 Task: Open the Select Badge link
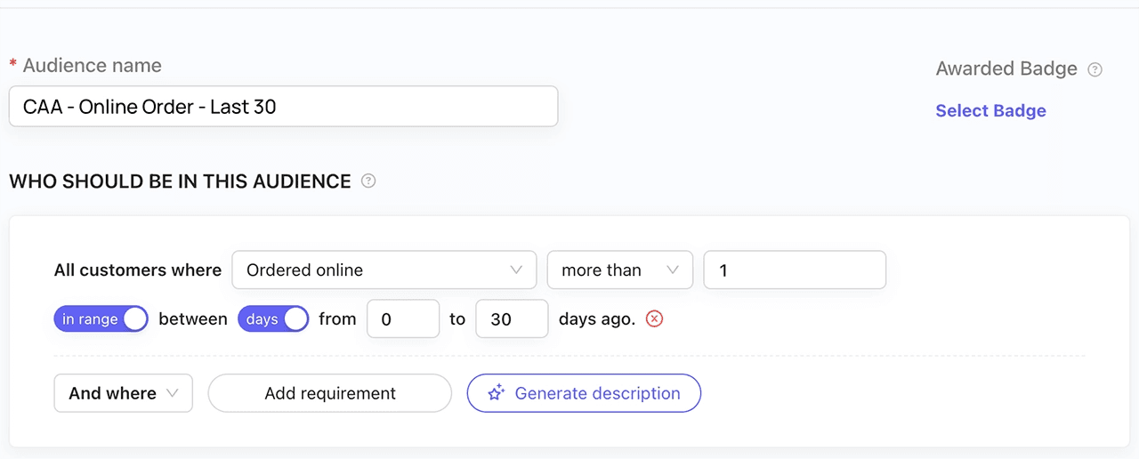[x=990, y=111]
